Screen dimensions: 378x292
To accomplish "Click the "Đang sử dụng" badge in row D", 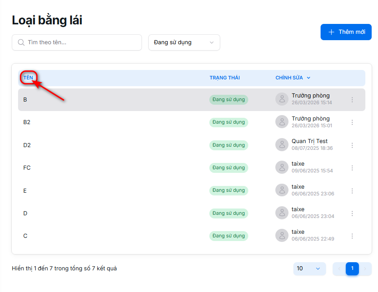I will click(228, 213).
